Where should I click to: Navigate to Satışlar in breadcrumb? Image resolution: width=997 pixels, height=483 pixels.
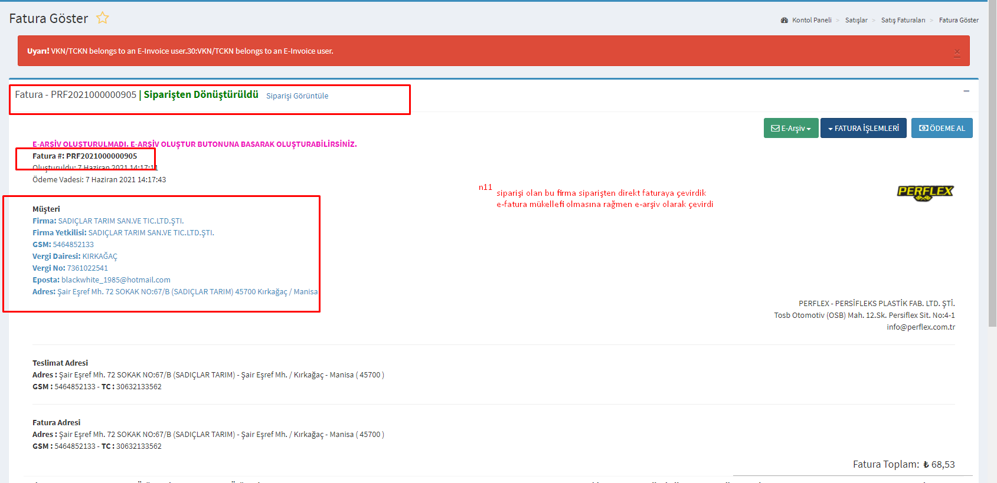pos(856,20)
